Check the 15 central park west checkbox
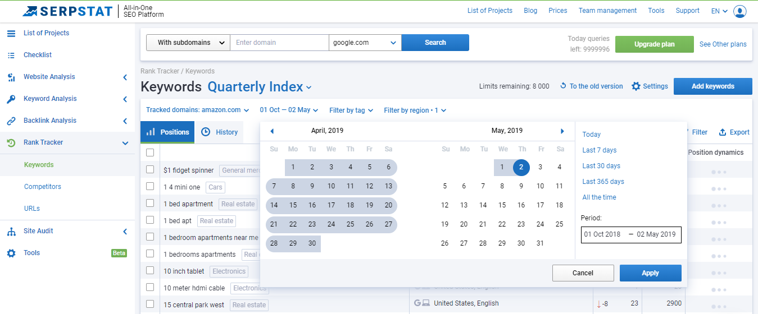This screenshot has width=758, height=314. click(x=150, y=304)
